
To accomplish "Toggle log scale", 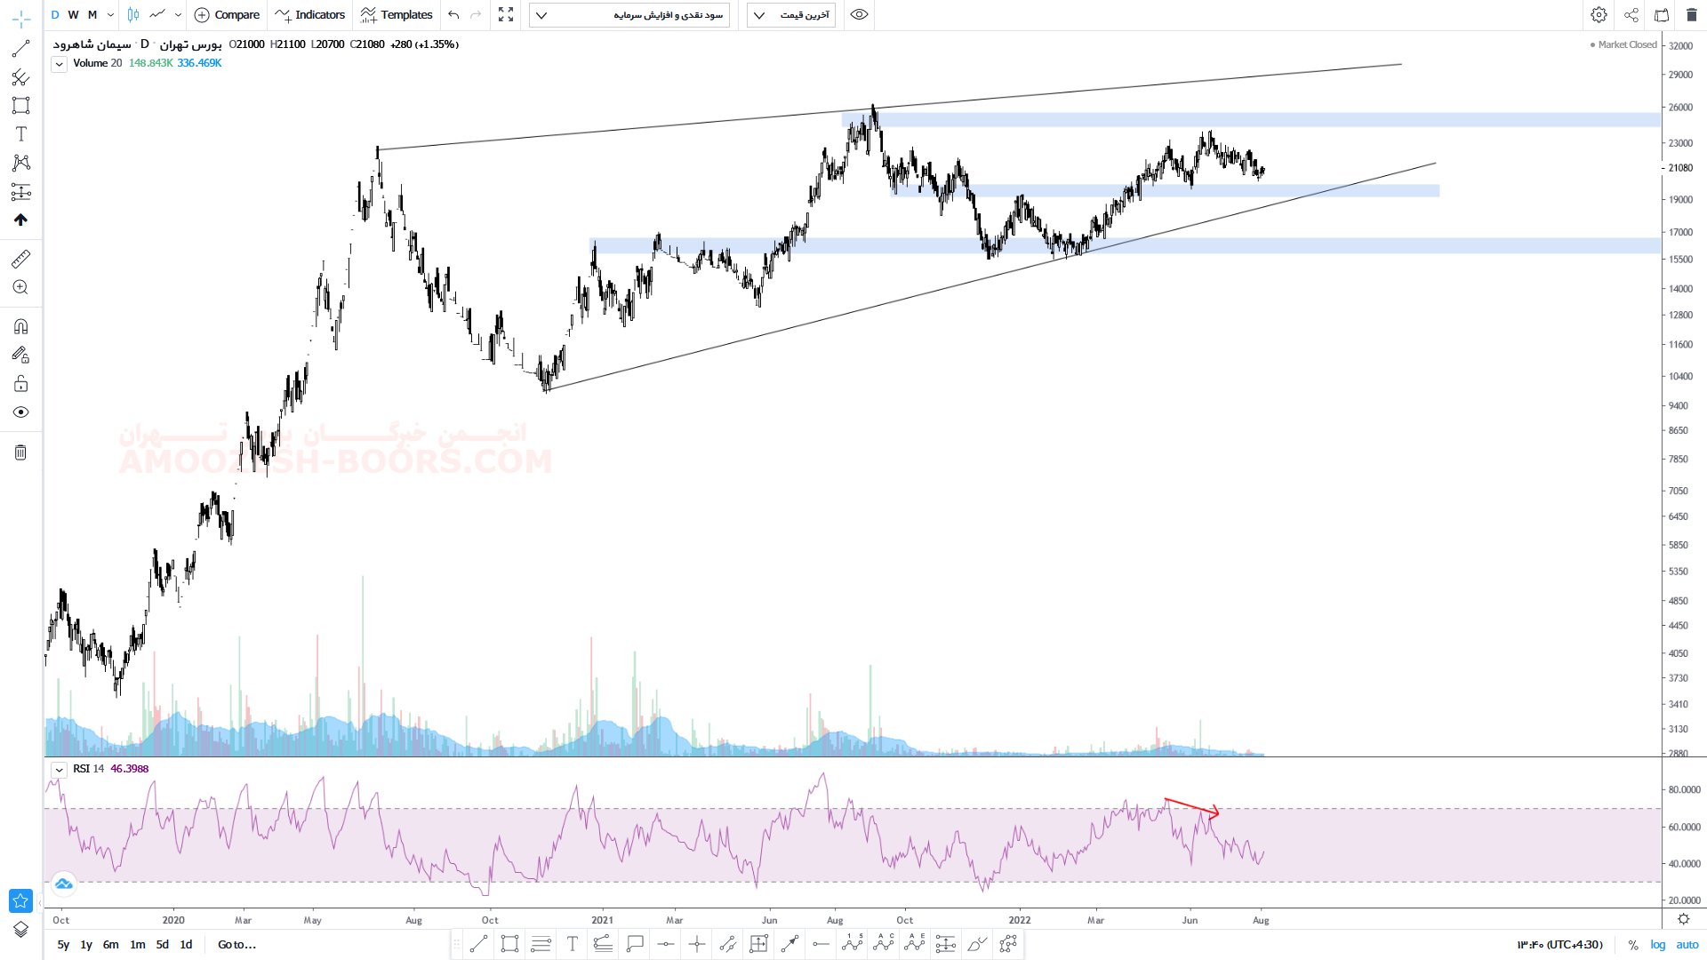I will click(x=1658, y=945).
